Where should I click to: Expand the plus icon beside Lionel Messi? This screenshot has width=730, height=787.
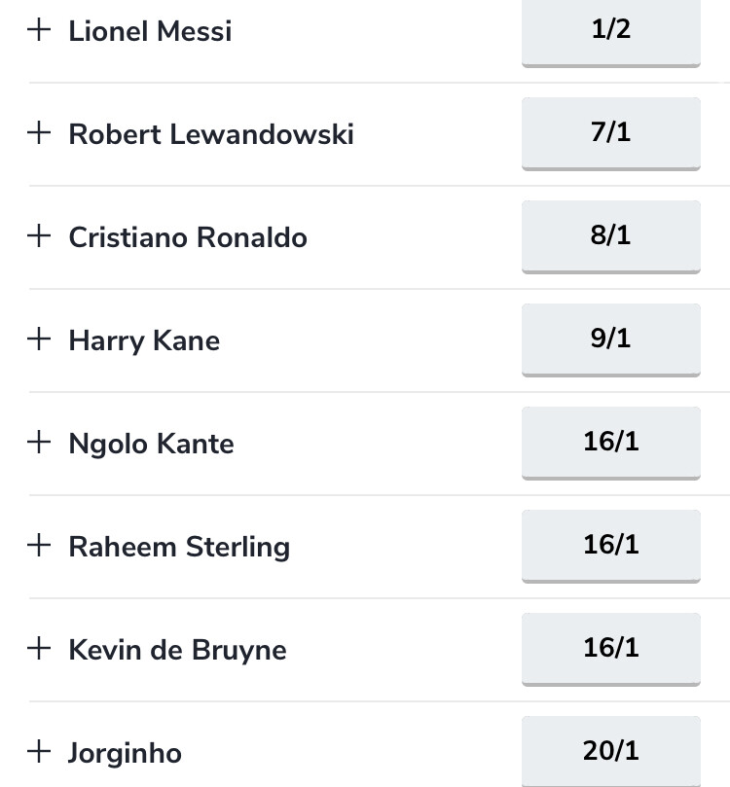pos(39,30)
